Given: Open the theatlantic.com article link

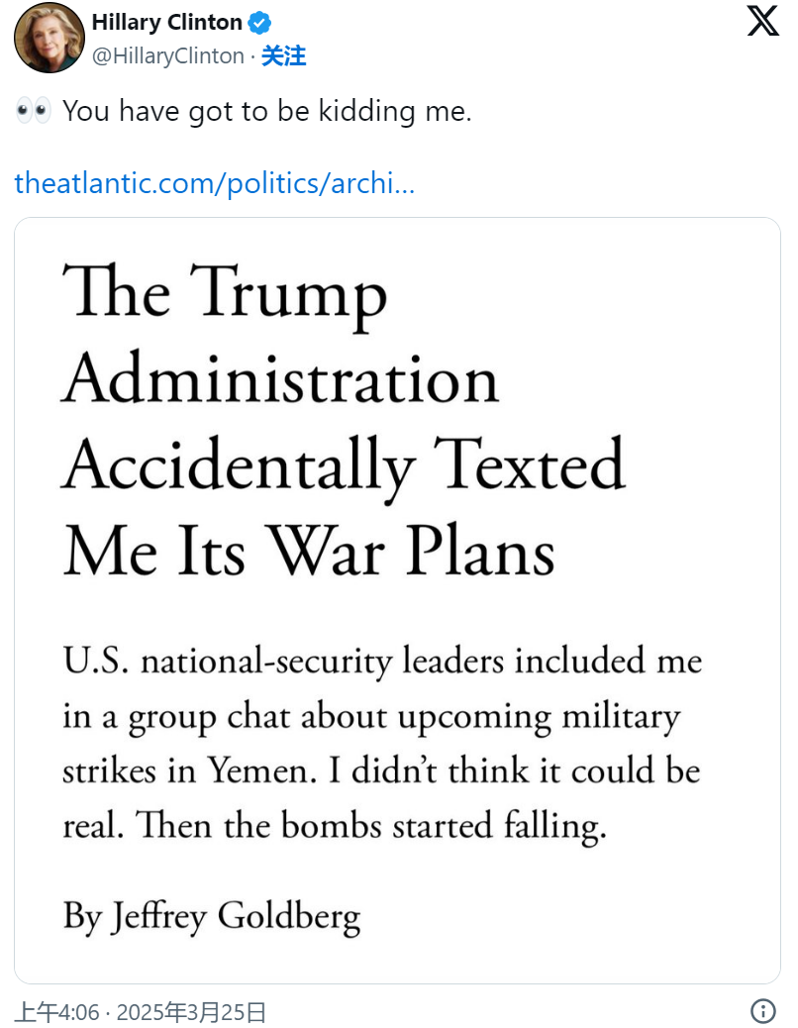Looking at the screenshot, I should pos(214,183).
